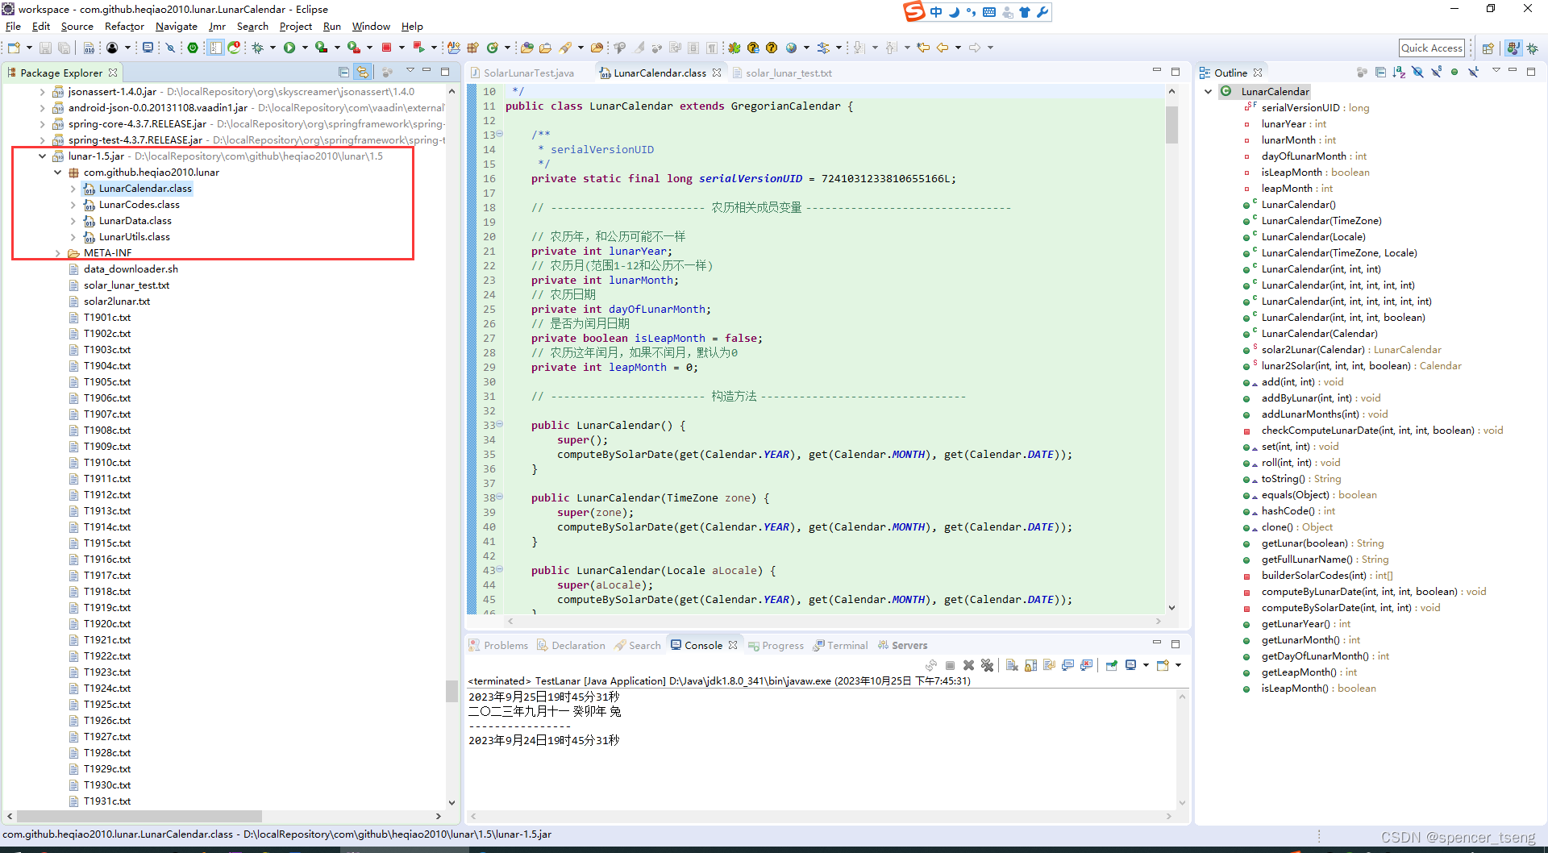
Task: Open the New wizard dropdown arrow
Action: point(29,48)
